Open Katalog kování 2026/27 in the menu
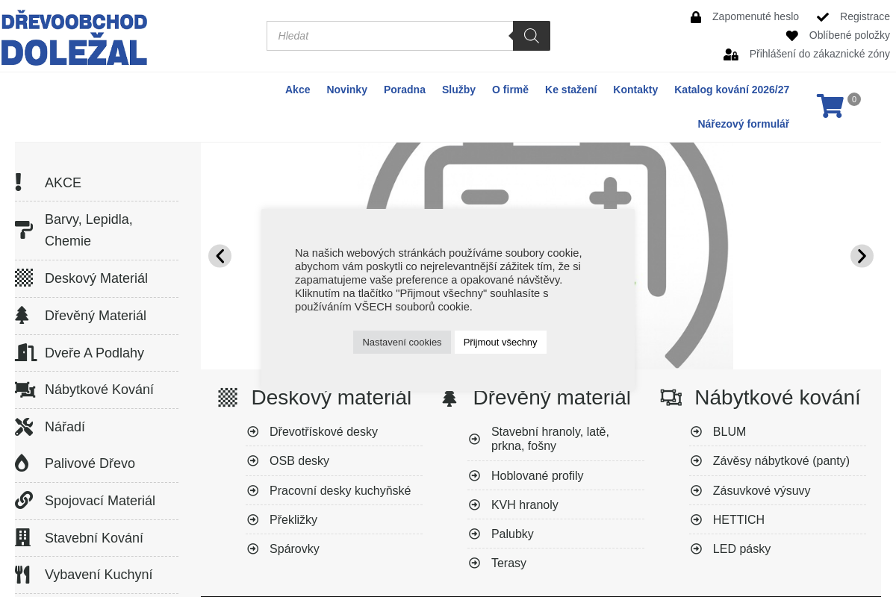The height and width of the screenshot is (597, 896). (732, 90)
